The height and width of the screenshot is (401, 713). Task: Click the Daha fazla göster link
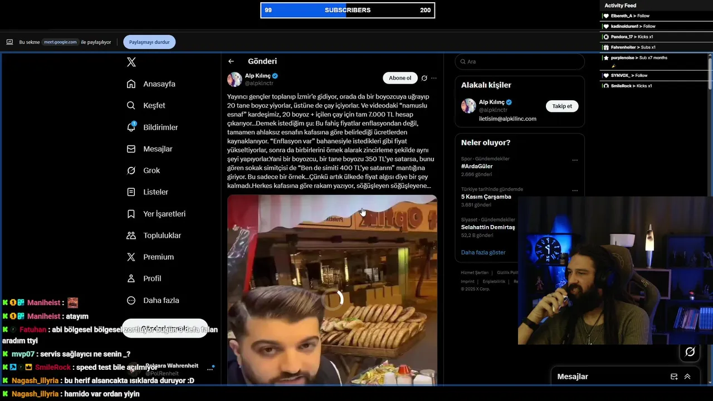[x=483, y=252]
